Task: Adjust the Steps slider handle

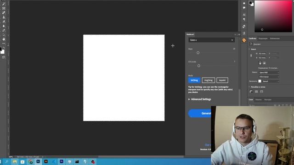Action: click(x=198, y=53)
